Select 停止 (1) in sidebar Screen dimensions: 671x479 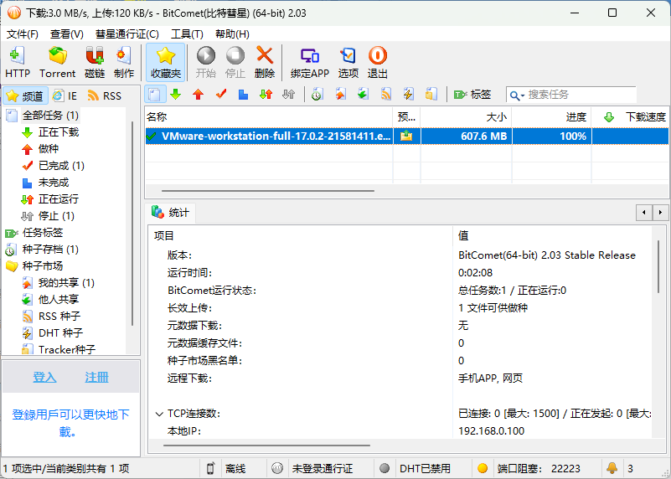(56, 216)
